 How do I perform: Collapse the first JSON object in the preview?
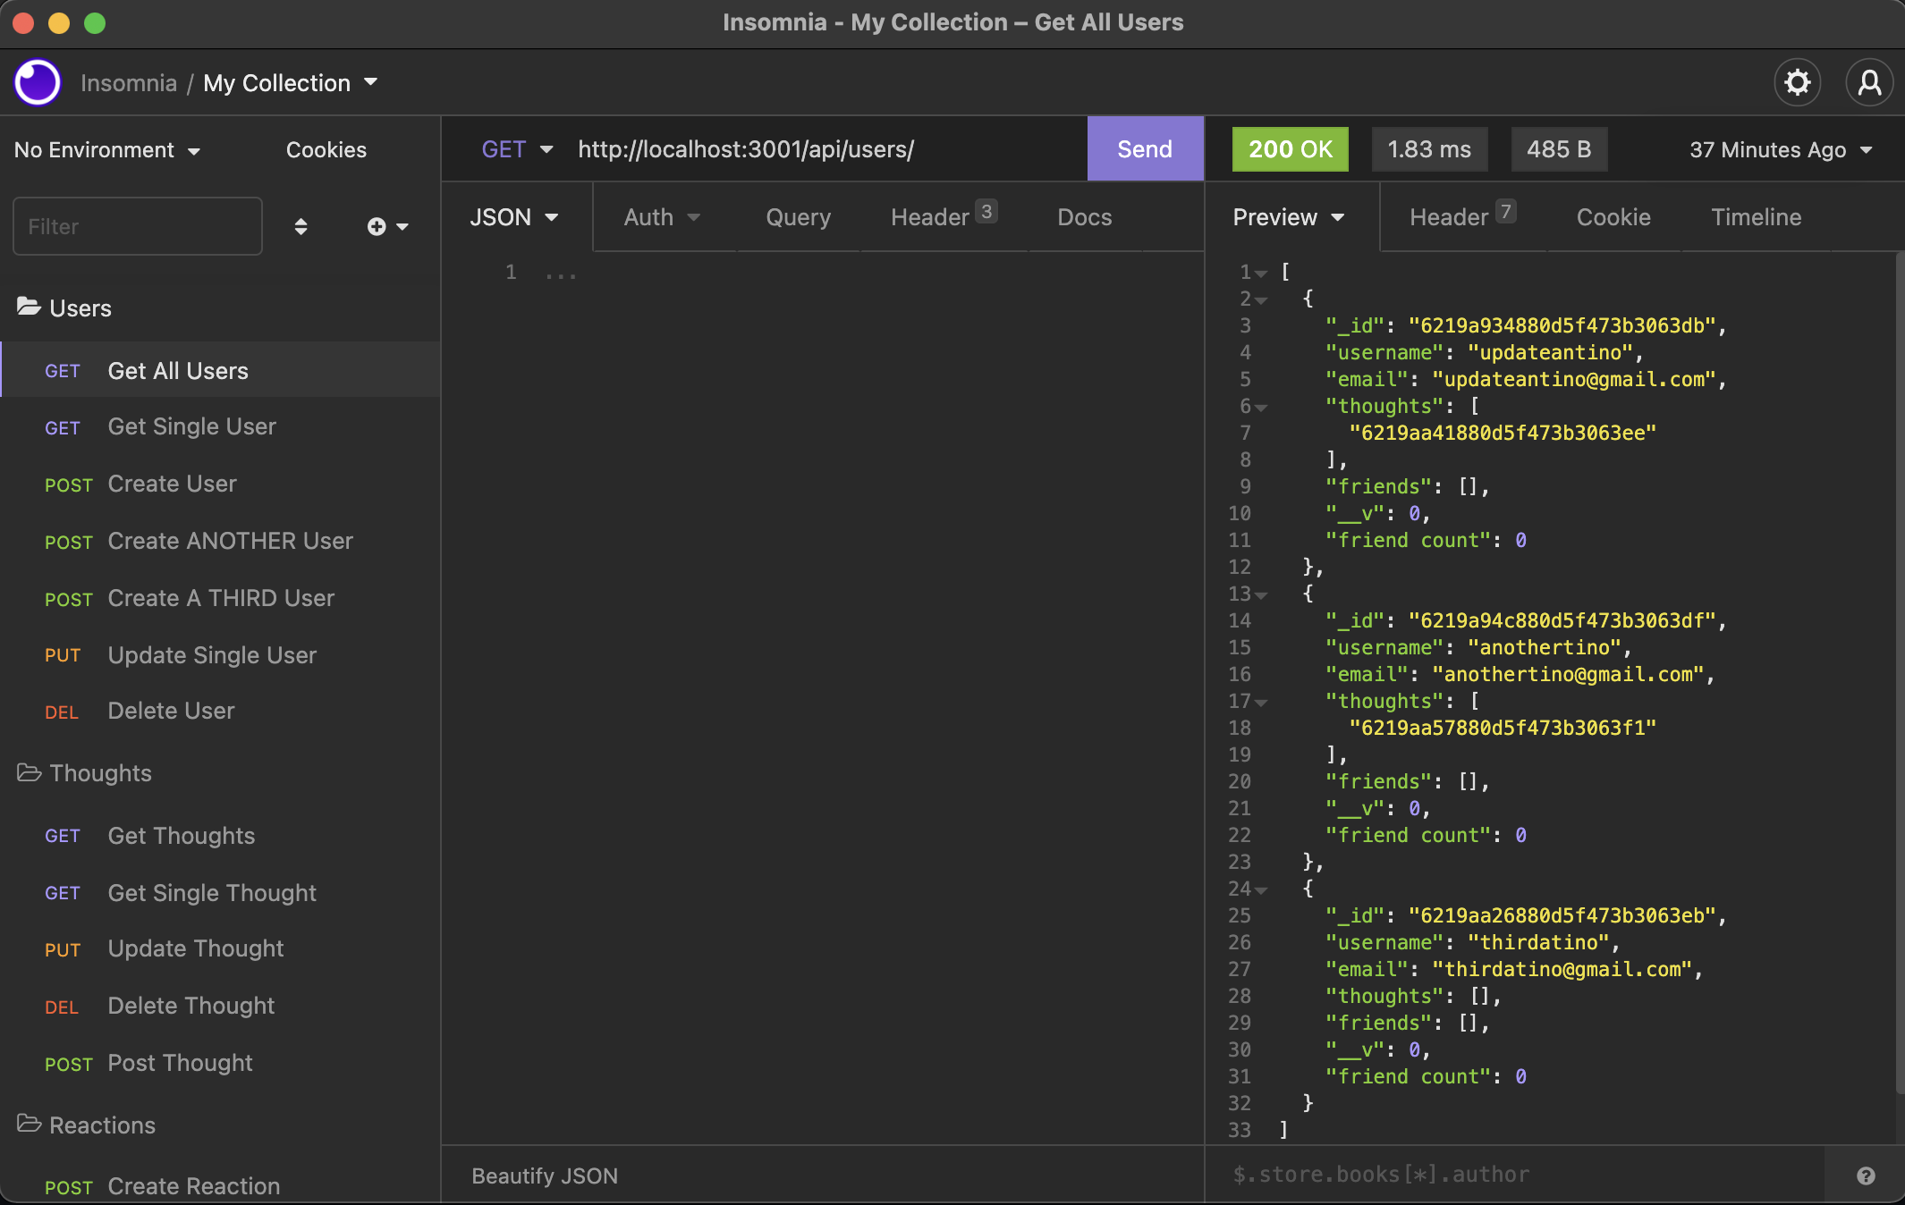[1263, 299]
